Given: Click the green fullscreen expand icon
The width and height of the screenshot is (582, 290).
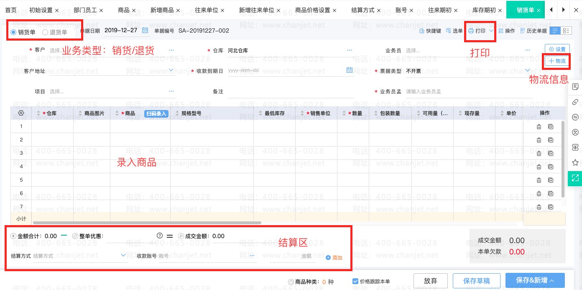Looking at the screenshot, I should pyautogui.click(x=575, y=178).
